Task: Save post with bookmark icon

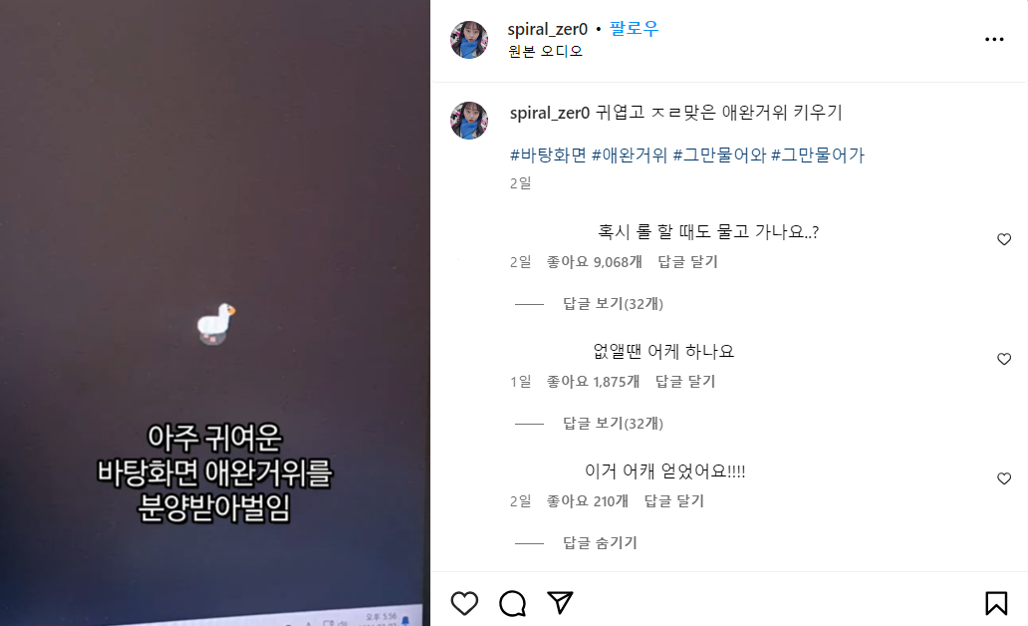Action: coord(996,603)
